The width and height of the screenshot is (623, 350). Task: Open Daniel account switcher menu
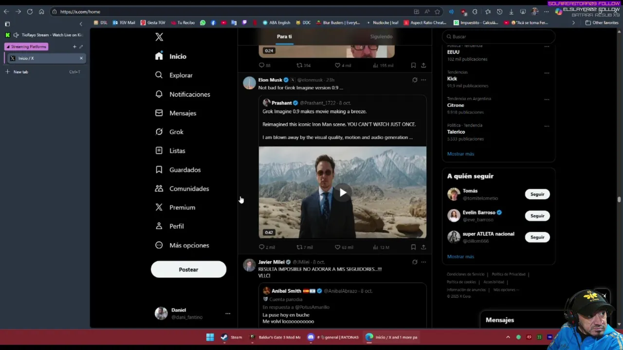[x=192, y=314]
